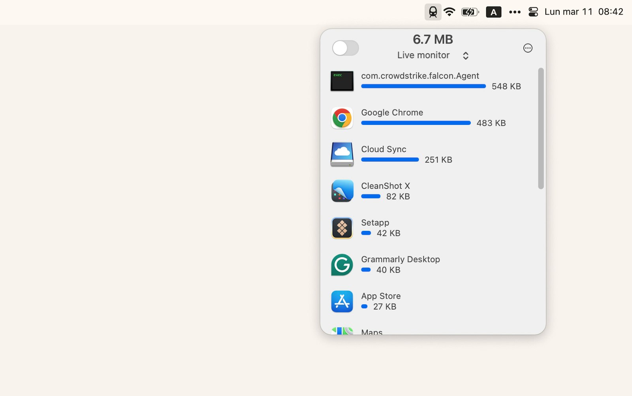Viewport: 632px width, 396px height.
Task: Click the Maps app icon
Action: click(342, 331)
